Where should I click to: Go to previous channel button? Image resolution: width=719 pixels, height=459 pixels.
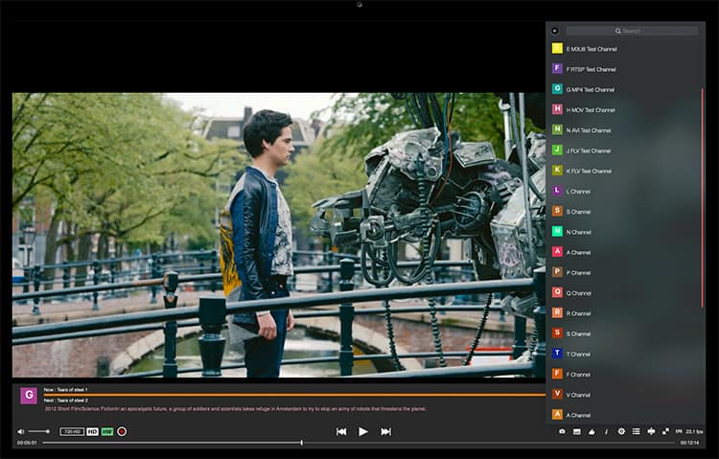(x=341, y=431)
